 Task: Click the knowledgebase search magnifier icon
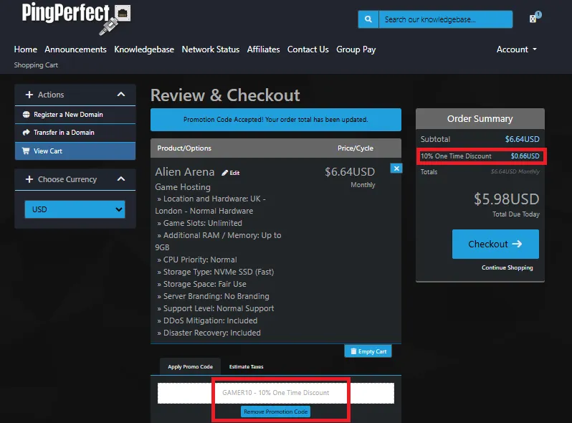[x=368, y=19]
